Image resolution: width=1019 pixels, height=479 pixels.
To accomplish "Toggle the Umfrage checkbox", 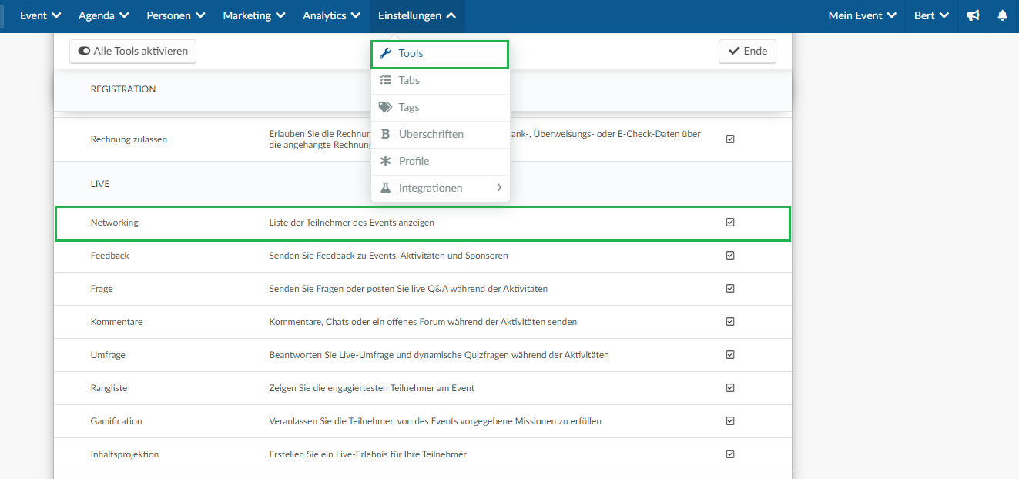I will [x=730, y=354].
